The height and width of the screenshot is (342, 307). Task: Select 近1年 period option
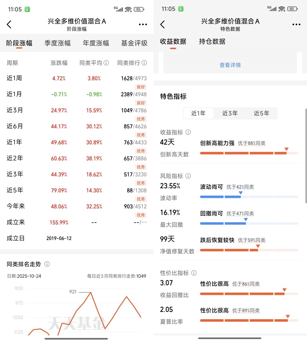click(x=198, y=113)
